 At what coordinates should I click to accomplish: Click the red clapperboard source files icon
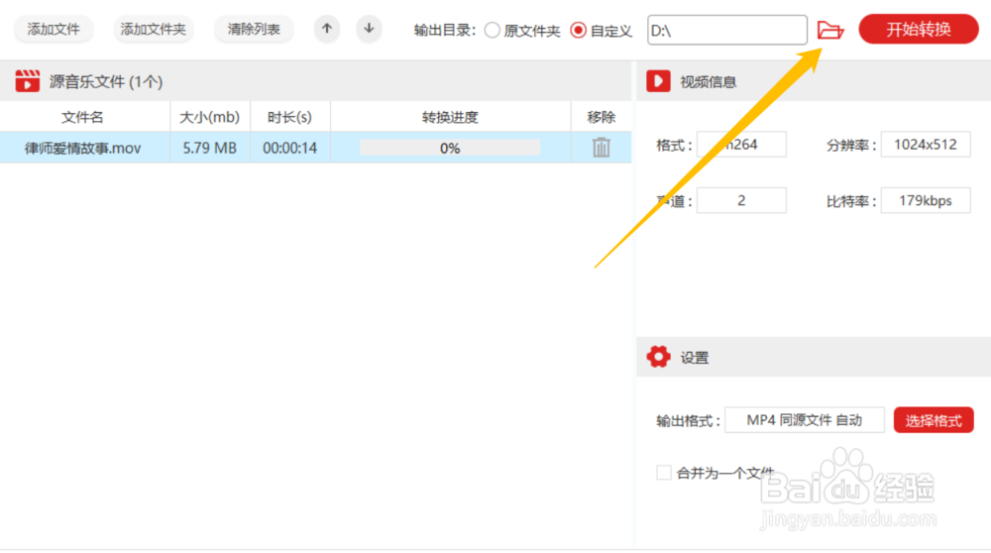point(27,81)
